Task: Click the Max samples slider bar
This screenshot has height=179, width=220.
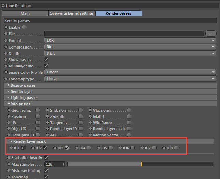Action: pyautogui.click(x=140, y=164)
